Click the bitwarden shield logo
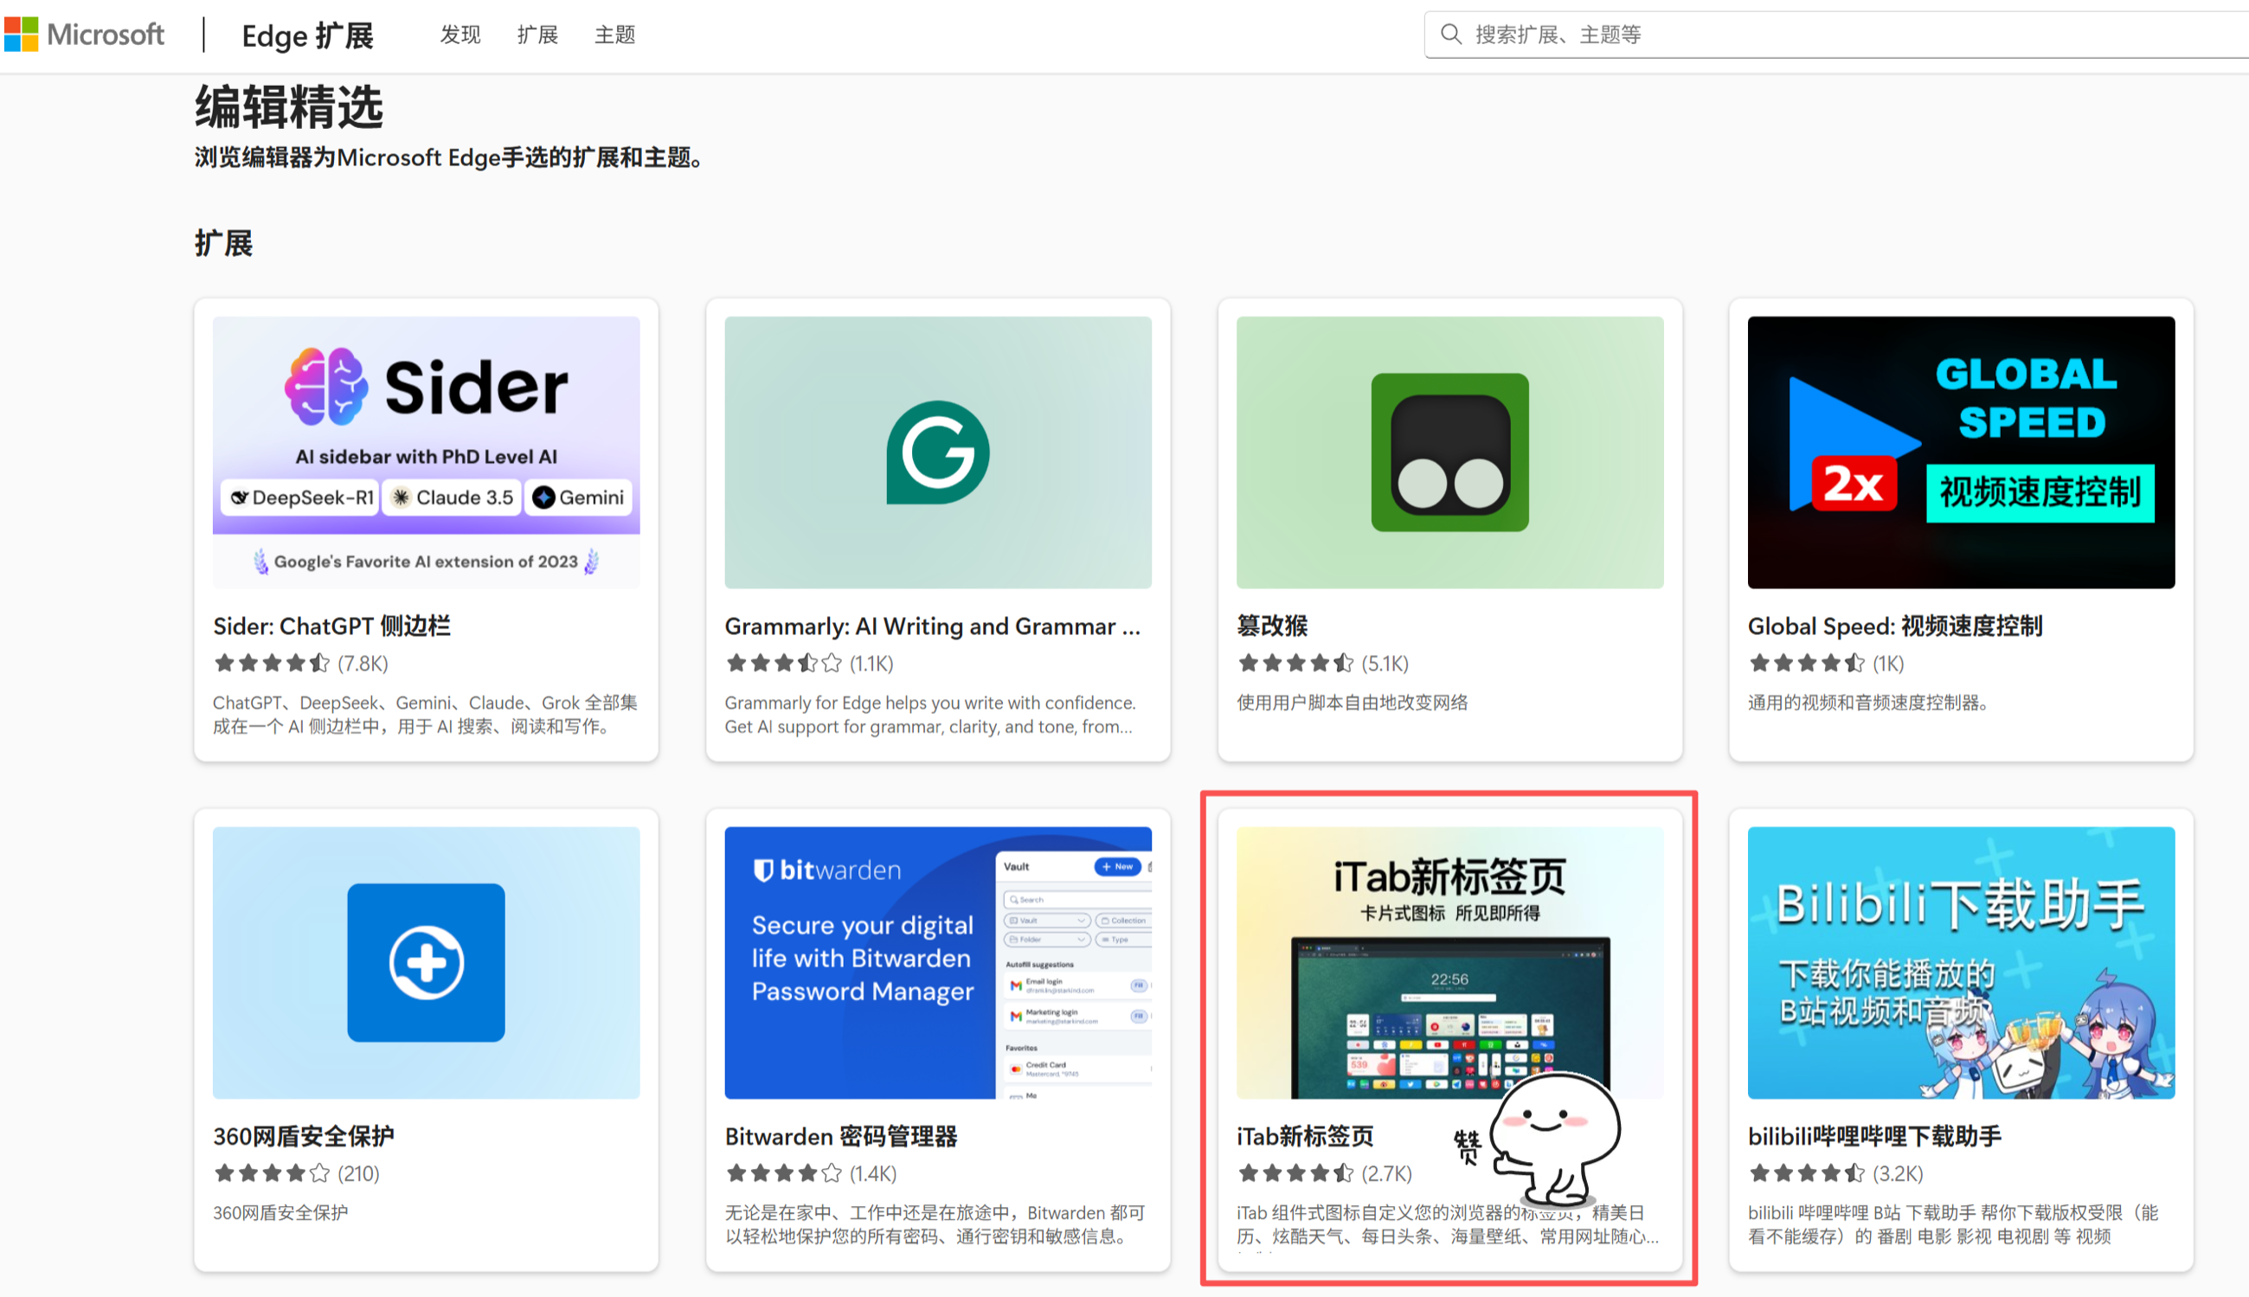 click(763, 870)
